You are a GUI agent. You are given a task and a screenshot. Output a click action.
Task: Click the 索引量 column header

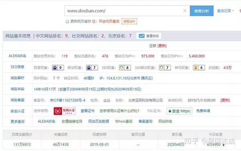pyautogui.click(x=177, y=135)
